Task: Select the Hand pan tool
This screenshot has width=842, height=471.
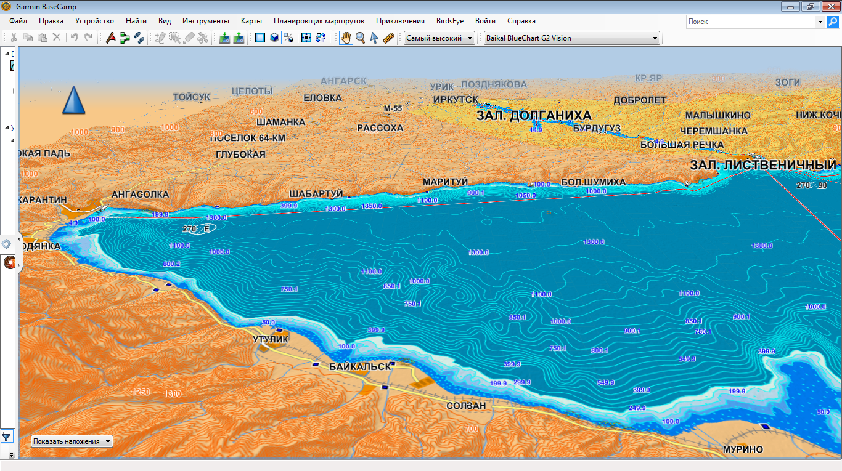Action: click(346, 38)
